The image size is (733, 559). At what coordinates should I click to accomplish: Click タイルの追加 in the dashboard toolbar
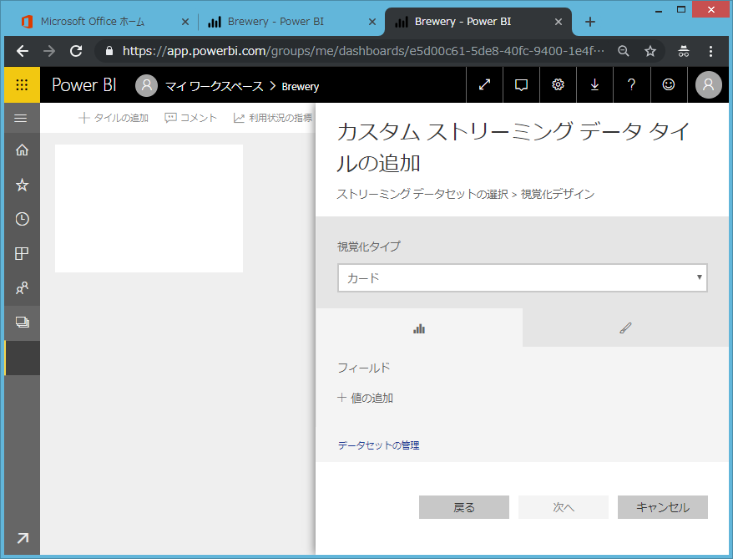114,118
